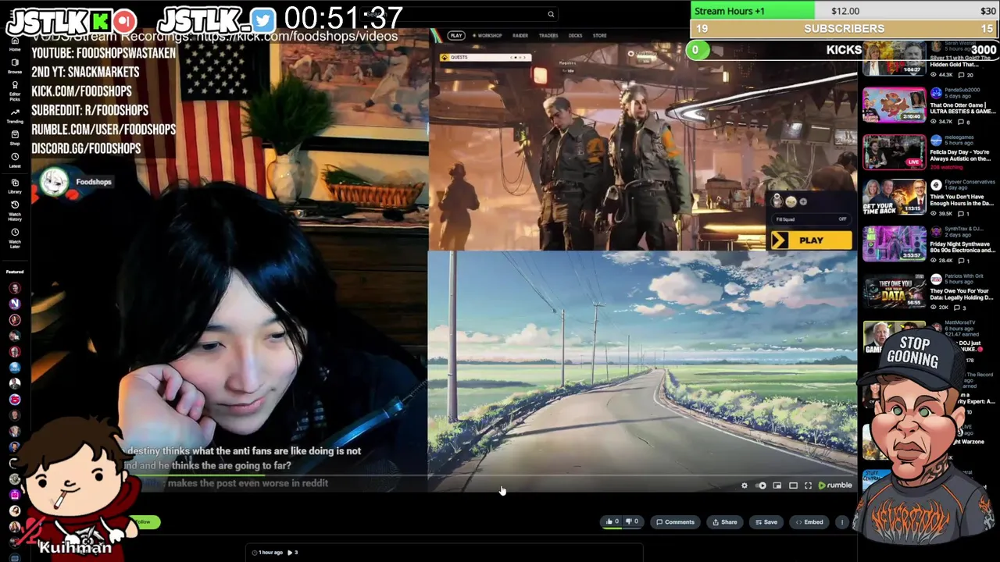Screen dimensions: 1000x562
Task: Open the meleegames channel name
Action: coord(958,137)
